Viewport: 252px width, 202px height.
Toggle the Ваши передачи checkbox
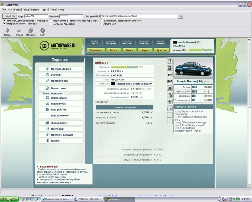(40, 93)
